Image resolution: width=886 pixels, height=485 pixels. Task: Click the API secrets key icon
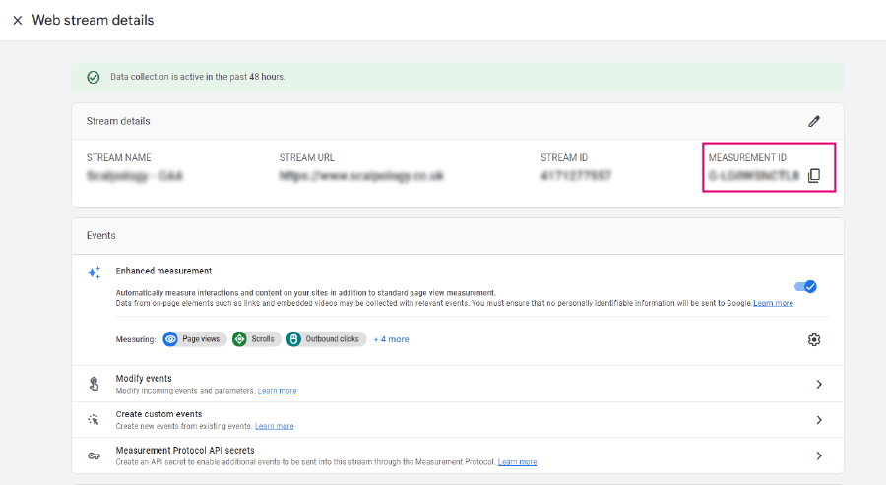coord(94,455)
